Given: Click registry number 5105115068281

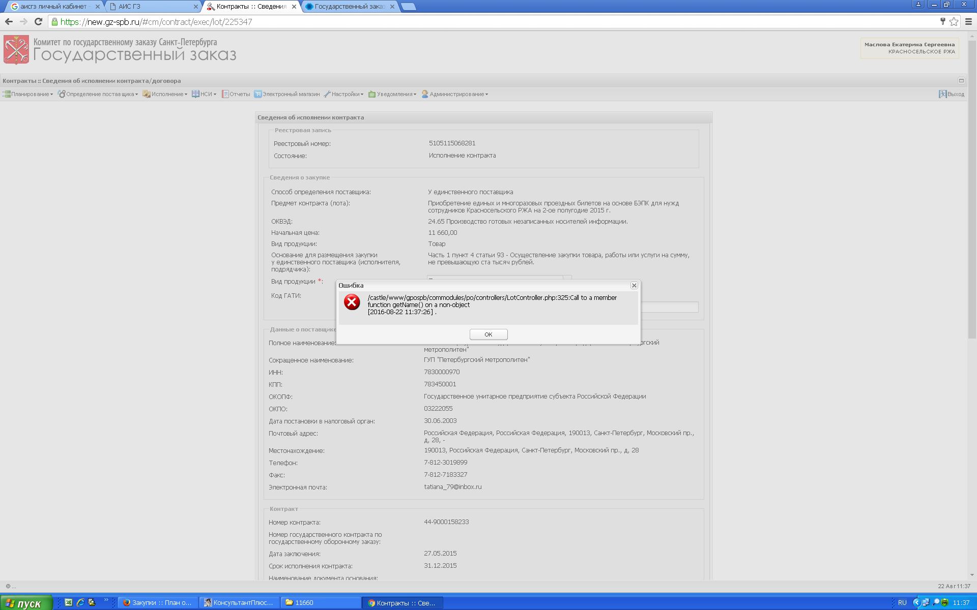Looking at the screenshot, I should 452,143.
